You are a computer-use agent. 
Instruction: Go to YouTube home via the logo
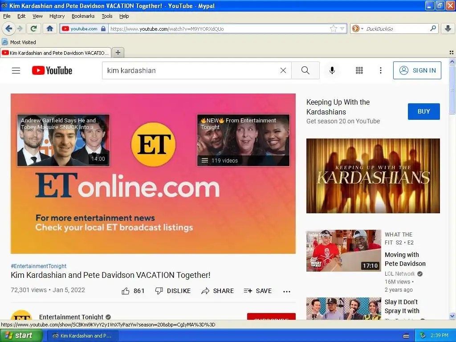(52, 70)
